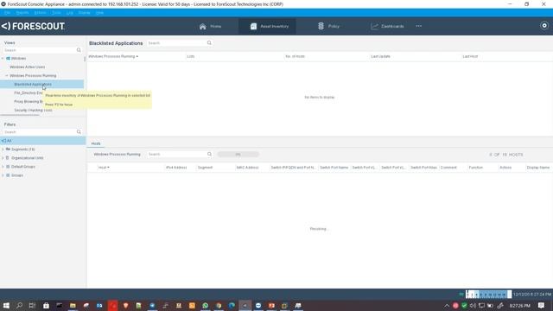Open the Asset Inventory tab

click(x=270, y=26)
